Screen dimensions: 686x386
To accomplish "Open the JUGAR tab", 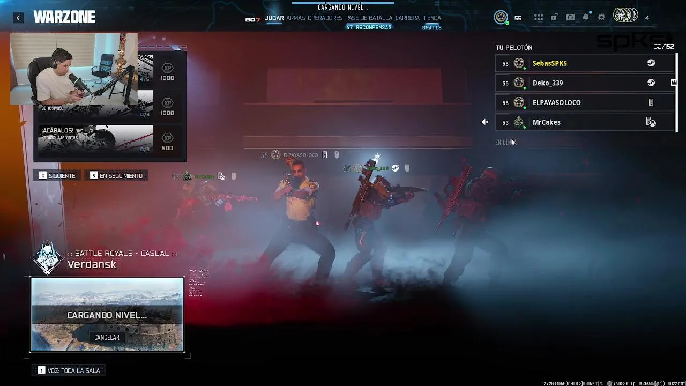I will pos(274,18).
